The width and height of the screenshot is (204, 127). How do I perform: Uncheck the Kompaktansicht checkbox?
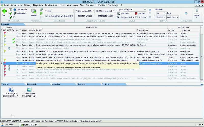[118, 17]
